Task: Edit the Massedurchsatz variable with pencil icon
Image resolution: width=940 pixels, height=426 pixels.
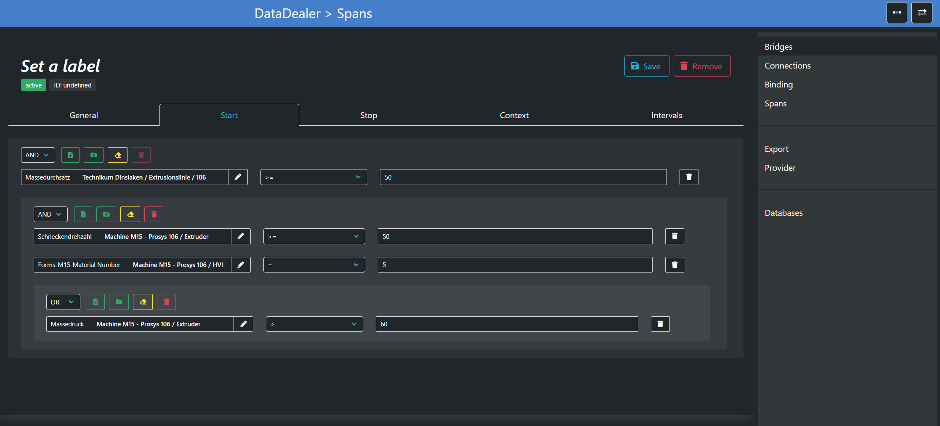Action: pyautogui.click(x=238, y=177)
